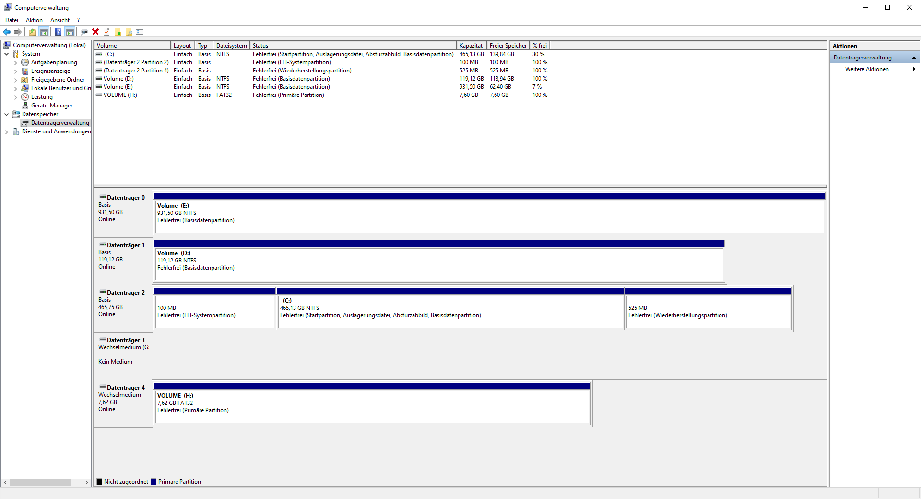Open the Datei menu
Viewport: 921px width, 499px height.
(x=12, y=20)
